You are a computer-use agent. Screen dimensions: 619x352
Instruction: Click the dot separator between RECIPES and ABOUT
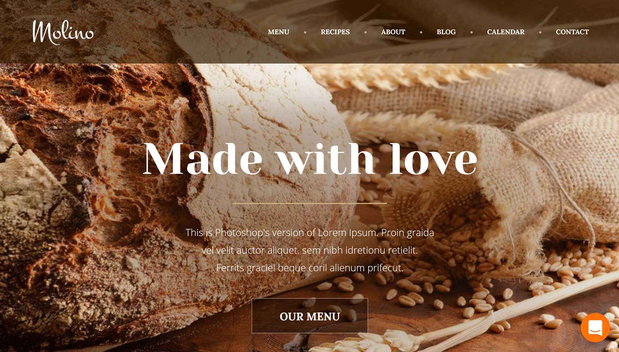pyautogui.click(x=366, y=32)
